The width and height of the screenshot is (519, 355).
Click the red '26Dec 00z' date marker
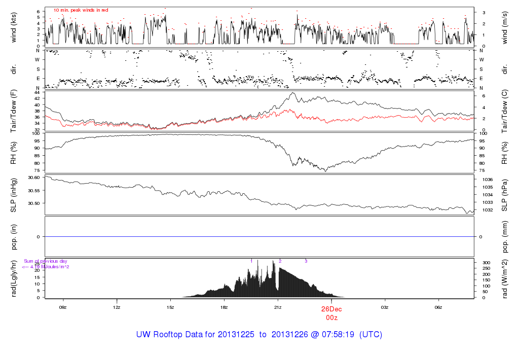[331, 313]
